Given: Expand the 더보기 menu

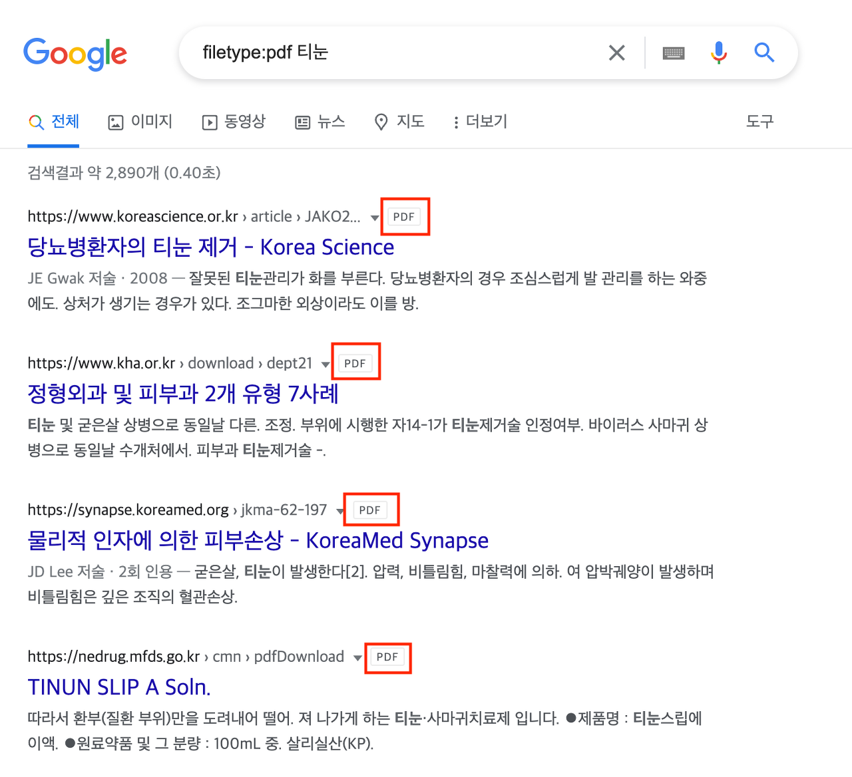Looking at the screenshot, I should pyautogui.click(x=480, y=122).
